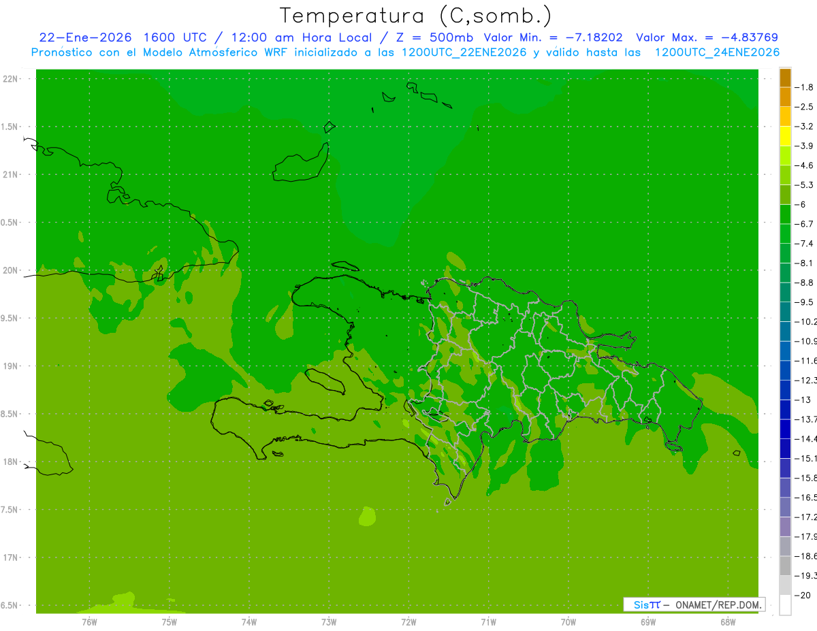The image size is (817, 631).
Task: Click the "69W" longitude axis label
Action: 648,622
